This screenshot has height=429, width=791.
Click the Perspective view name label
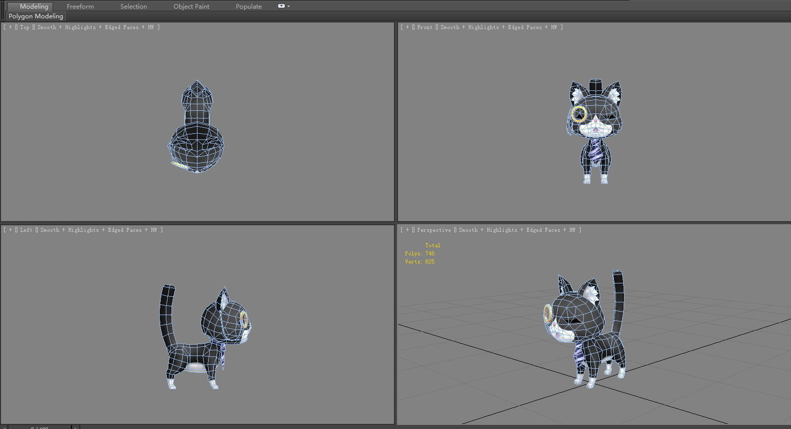pyautogui.click(x=434, y=230)
